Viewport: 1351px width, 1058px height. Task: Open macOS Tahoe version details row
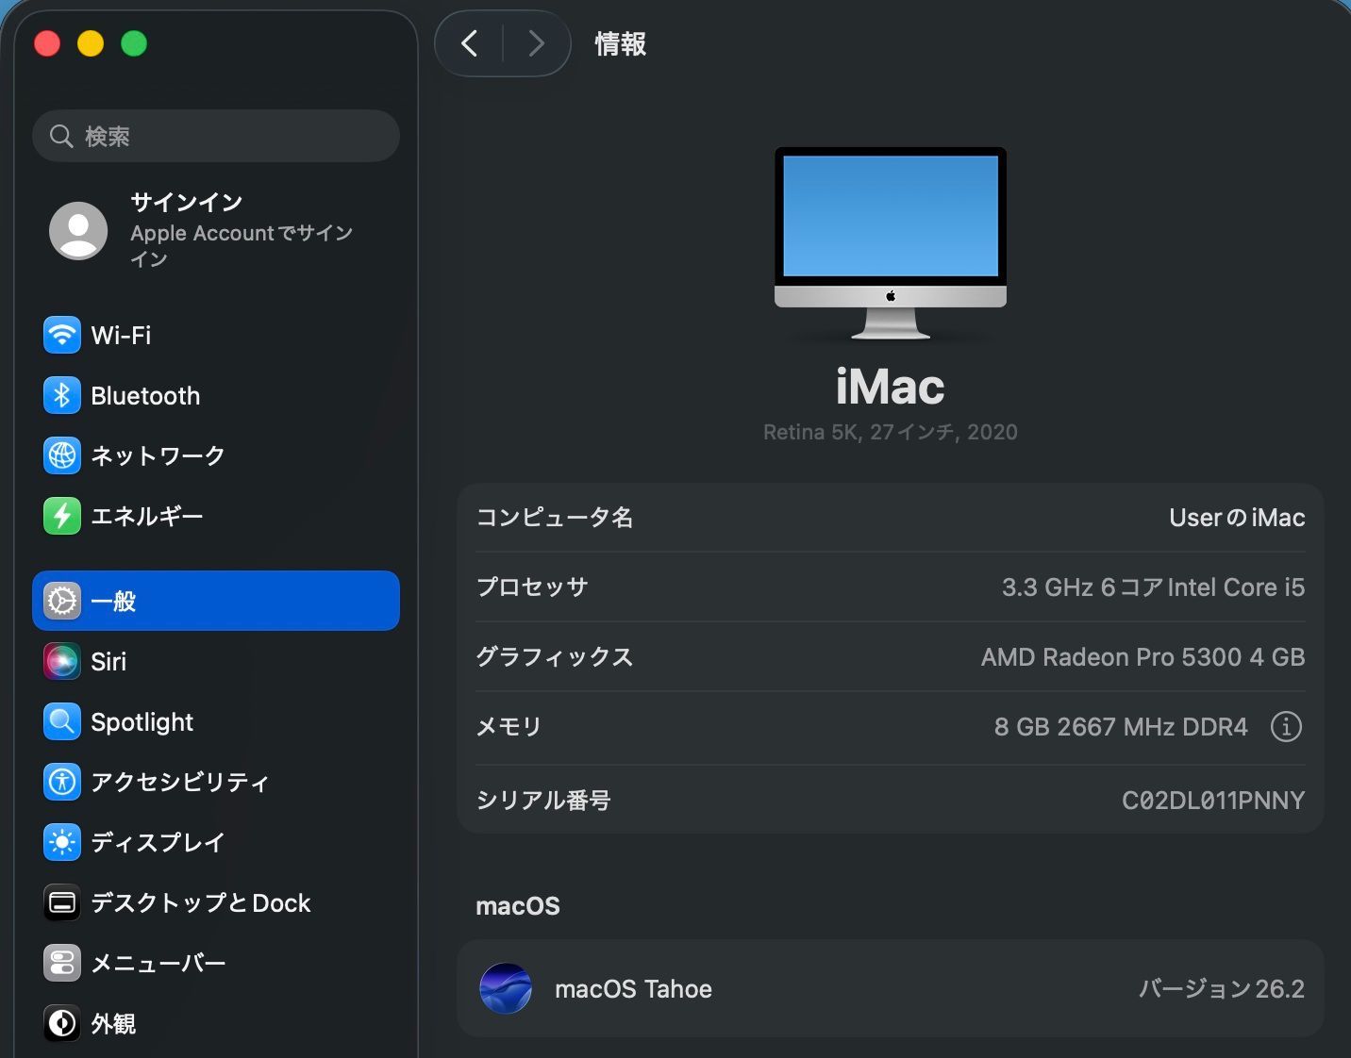pyautogui.click(x=890, y=988)
